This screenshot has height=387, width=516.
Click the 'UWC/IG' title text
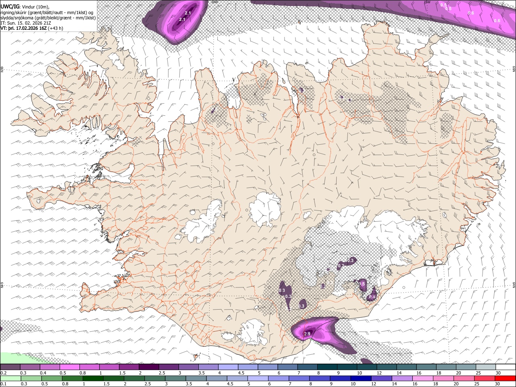pos(9,6)
